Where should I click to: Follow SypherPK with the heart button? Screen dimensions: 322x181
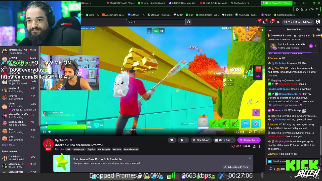[x=172, y=140]
